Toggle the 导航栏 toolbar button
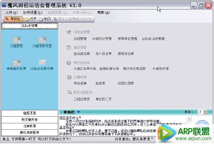 click(13, 19)
